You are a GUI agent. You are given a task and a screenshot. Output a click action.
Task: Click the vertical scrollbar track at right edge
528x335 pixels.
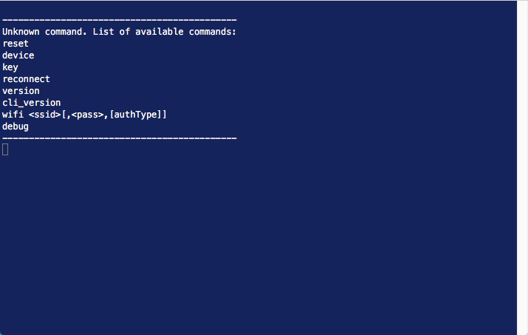pos(522,167)
